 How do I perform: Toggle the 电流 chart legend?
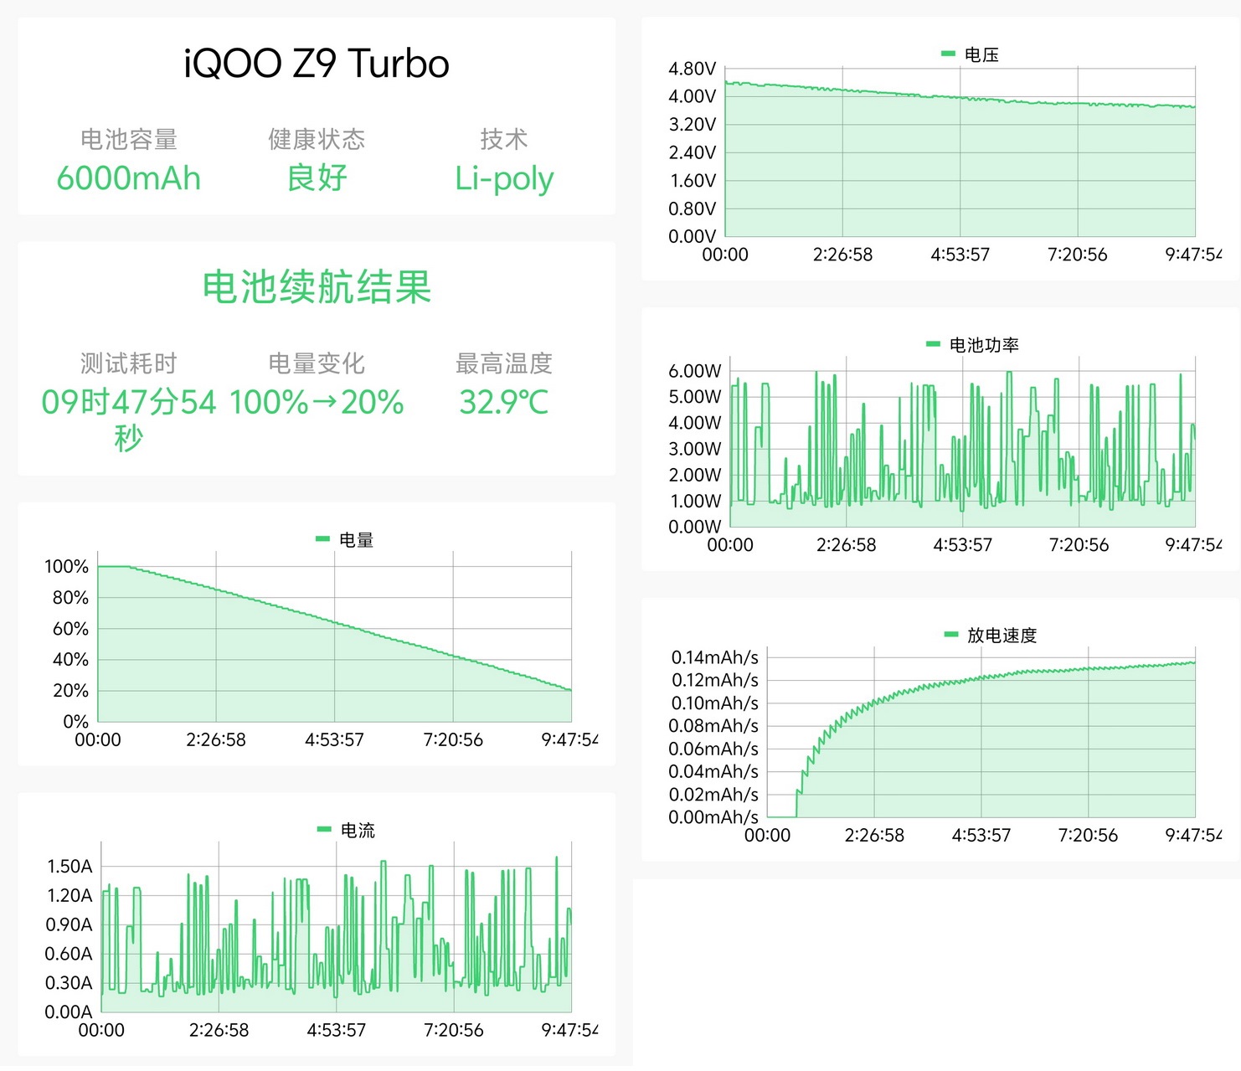pyautogui.click(x=347, y=831)
